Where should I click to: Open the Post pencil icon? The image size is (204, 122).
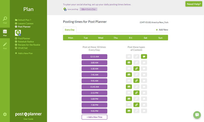5,45
